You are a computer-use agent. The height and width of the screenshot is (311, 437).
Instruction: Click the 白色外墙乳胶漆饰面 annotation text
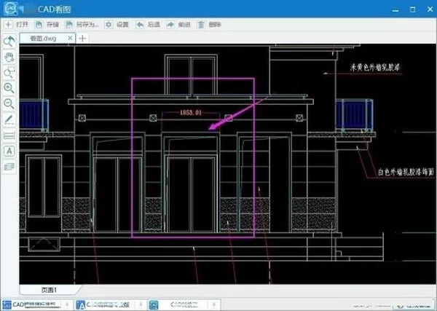point(406,172)
